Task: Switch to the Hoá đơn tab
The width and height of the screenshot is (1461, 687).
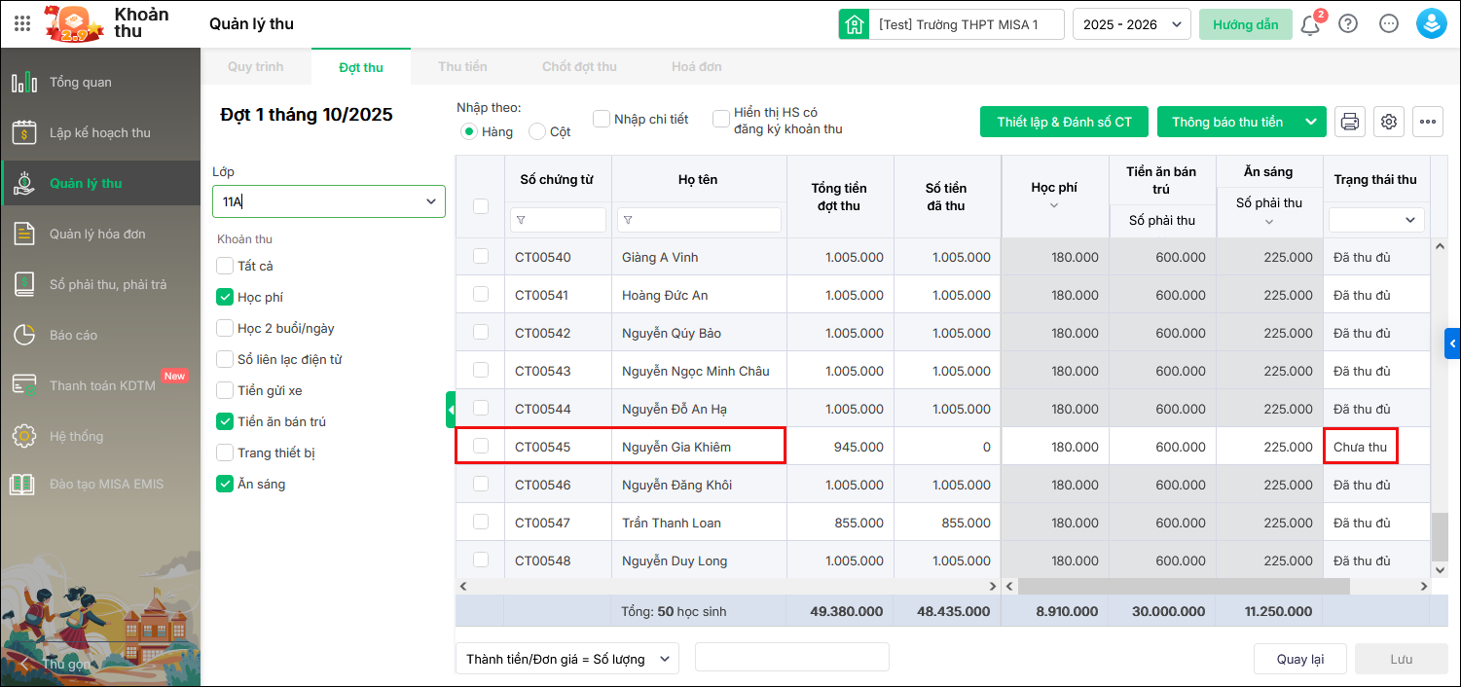Action: (697, 67)
